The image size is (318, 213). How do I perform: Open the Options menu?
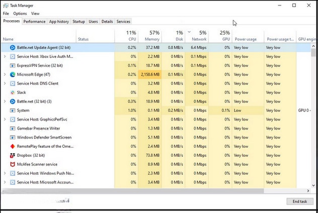tap(20, 14)
